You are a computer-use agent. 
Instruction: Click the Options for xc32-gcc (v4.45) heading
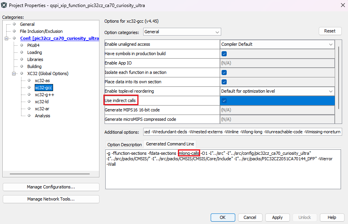tap(131, 21)
